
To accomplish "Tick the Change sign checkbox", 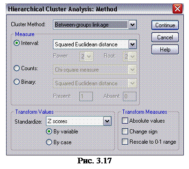I will point(125,132).
